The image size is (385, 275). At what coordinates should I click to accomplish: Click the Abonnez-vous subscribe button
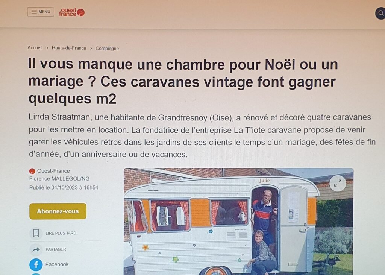pyautogui.click(x=58, y=211)
